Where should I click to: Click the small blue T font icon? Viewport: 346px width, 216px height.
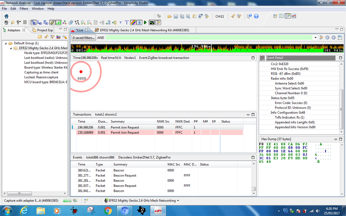121,22
